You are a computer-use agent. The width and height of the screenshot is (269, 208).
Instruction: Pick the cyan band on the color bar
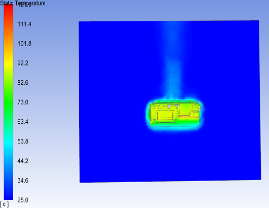pos(9,142)
